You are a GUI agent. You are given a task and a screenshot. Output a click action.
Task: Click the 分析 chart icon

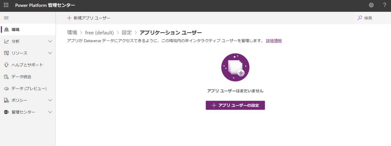(x=6, y=41)
